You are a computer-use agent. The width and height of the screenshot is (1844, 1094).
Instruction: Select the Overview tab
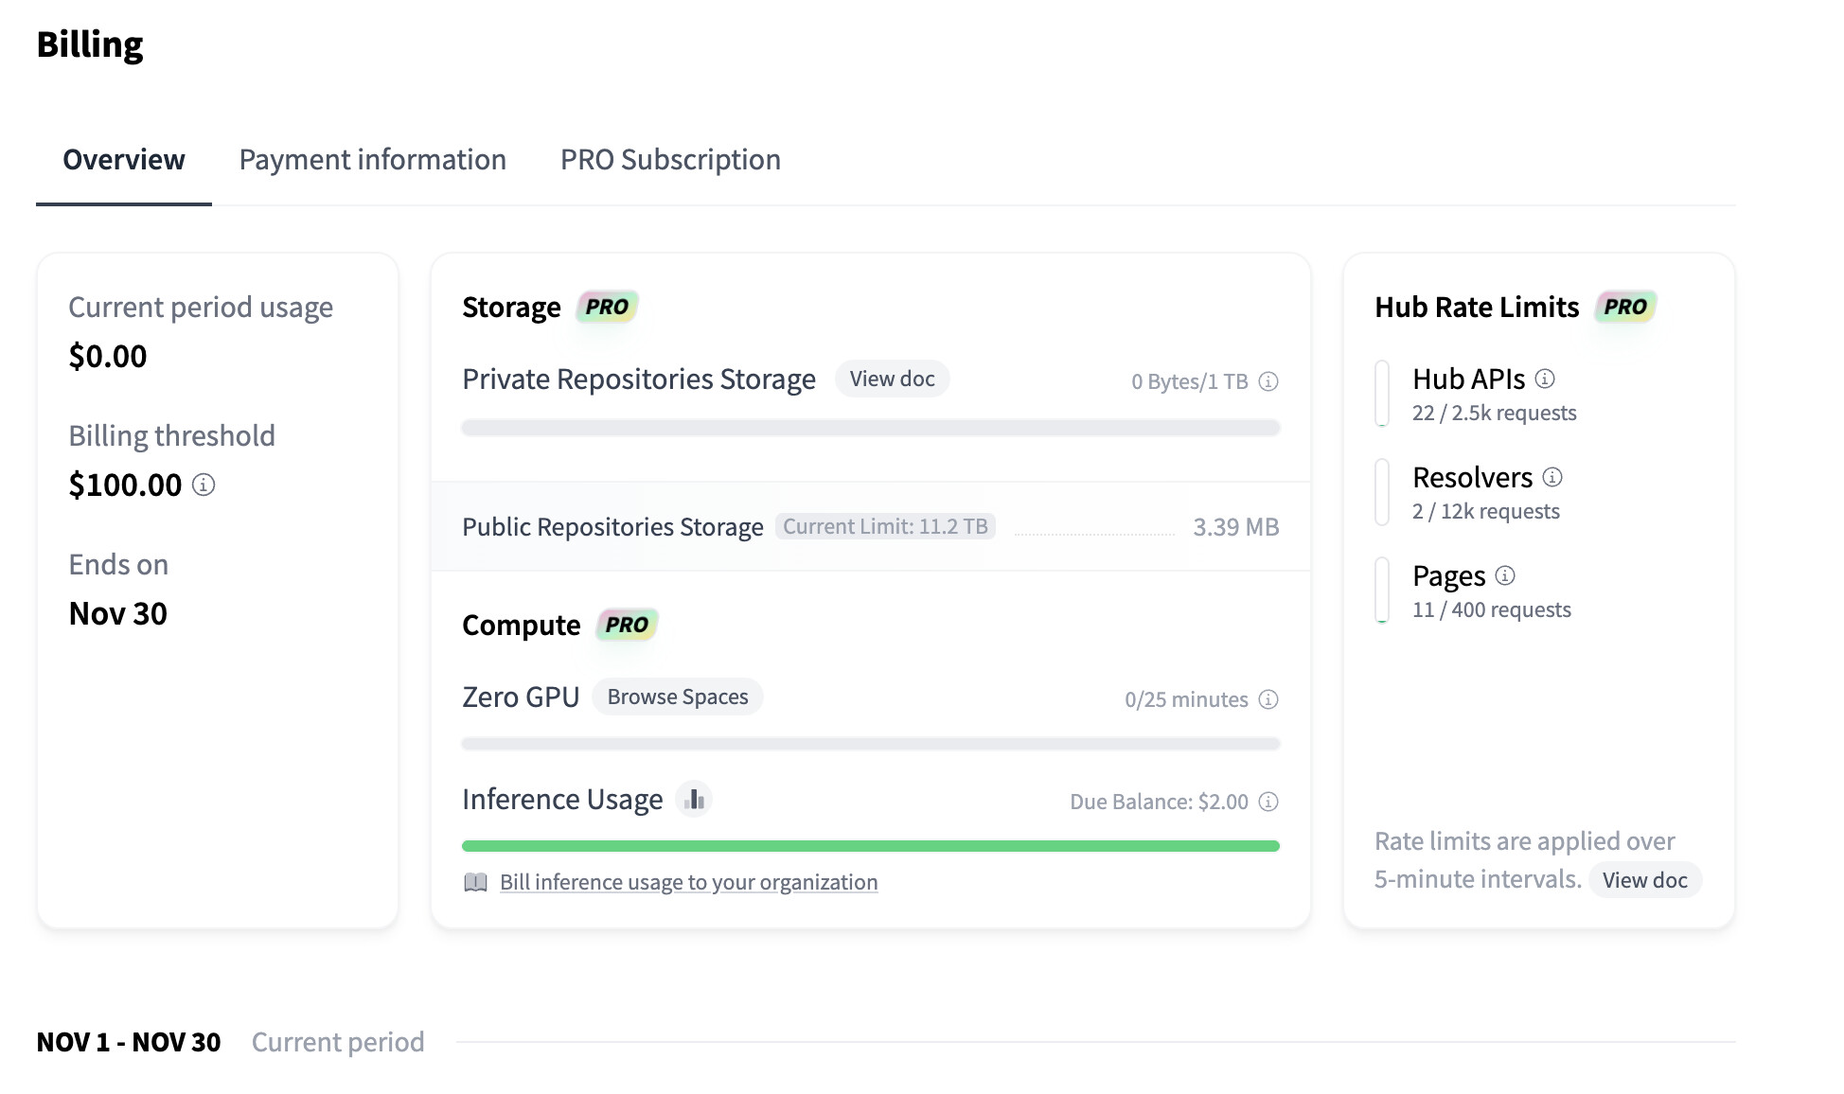[x=124, y=160]
